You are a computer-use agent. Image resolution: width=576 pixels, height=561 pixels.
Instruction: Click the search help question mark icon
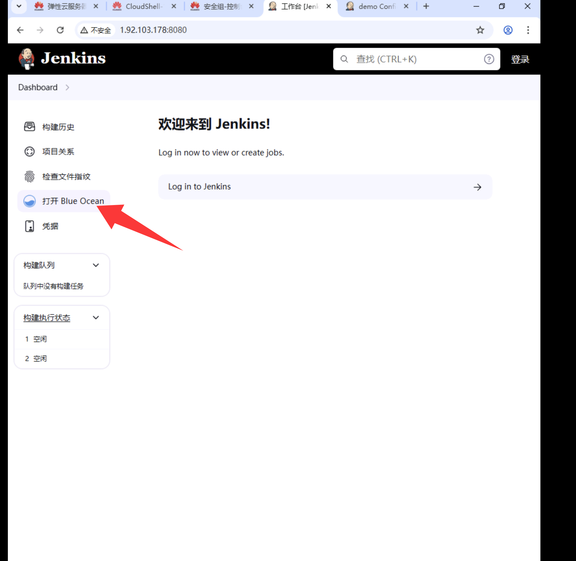pyautogui.click(x=489, y=59)
